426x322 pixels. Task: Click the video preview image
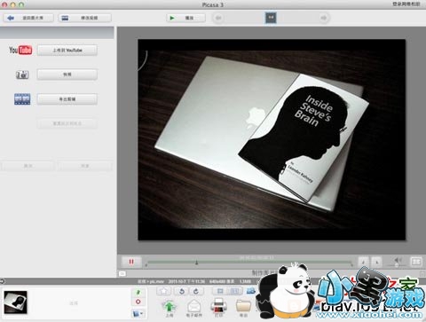(272, 139)
